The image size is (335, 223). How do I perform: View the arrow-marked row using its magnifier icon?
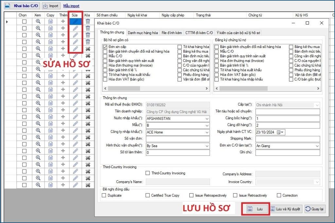[38, 21]
